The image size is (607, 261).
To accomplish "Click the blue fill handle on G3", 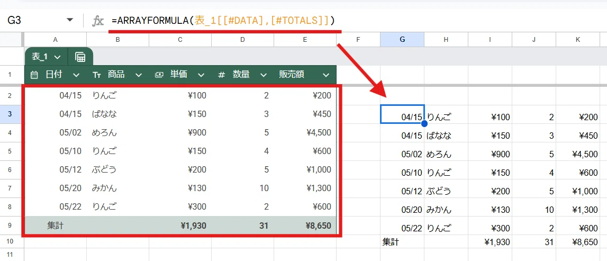I will click(424, 123).
